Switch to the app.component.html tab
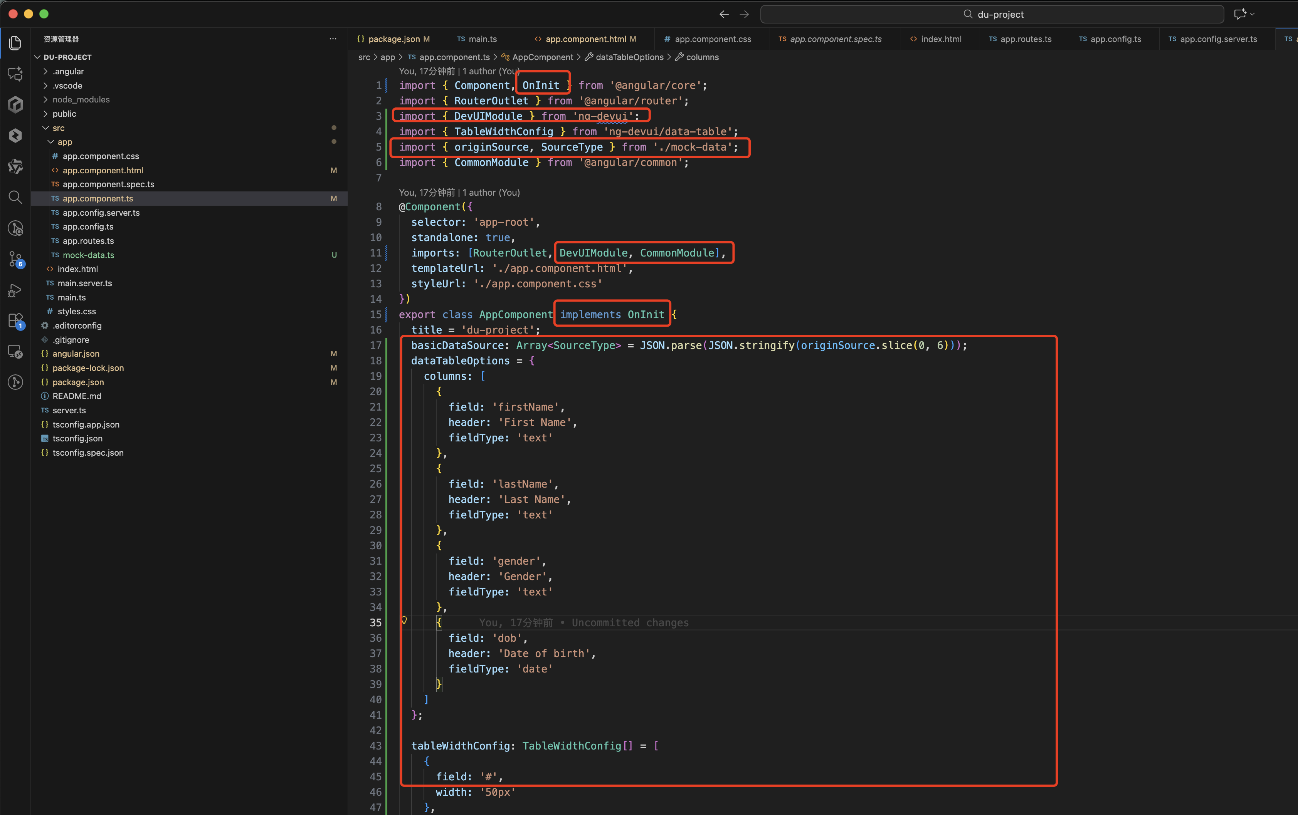 click(585, 39)
